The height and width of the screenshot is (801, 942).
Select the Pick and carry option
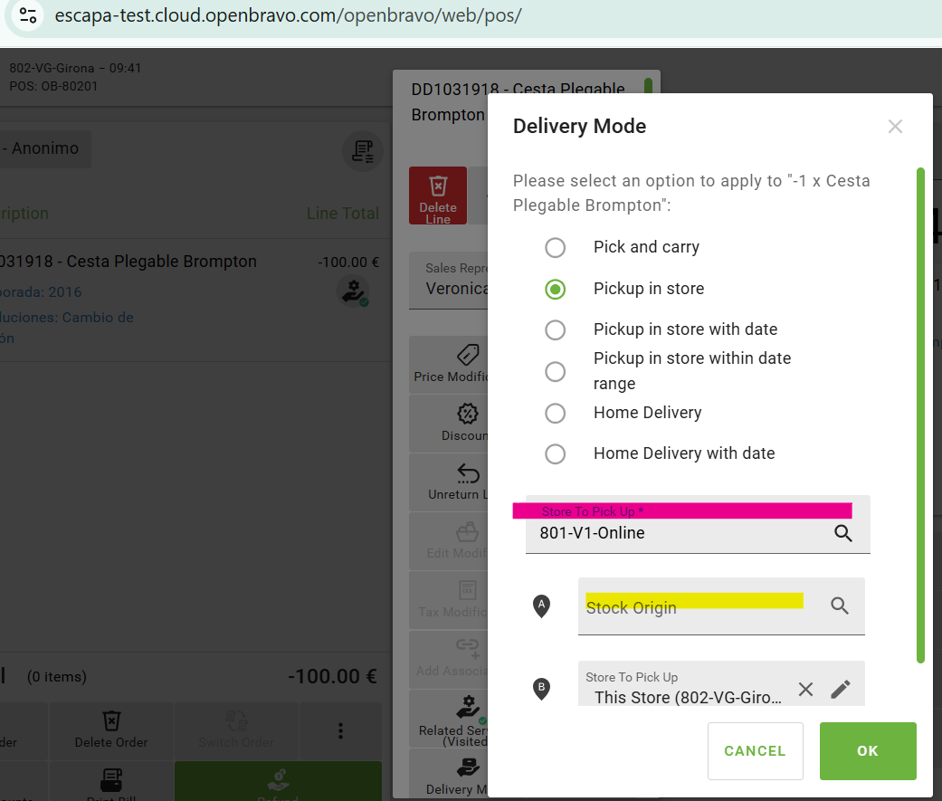555,247
